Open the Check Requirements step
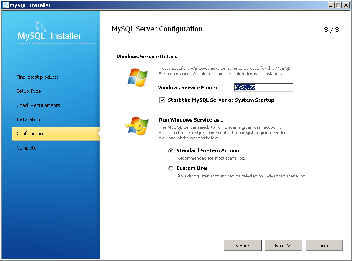The width and height of the screenshot is (352, 261). pyautogui.click(x=38, y=105)
